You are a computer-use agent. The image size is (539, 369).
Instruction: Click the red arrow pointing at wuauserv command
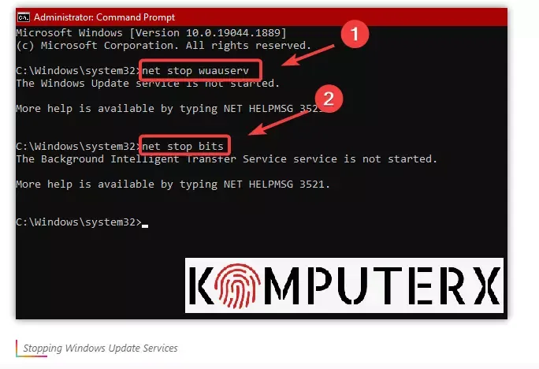click(x=307, y=55)
